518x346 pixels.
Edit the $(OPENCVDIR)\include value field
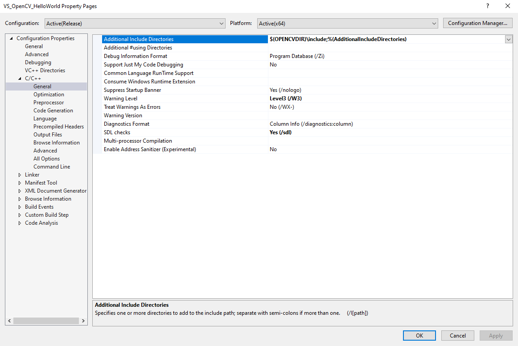coord(386,39)
